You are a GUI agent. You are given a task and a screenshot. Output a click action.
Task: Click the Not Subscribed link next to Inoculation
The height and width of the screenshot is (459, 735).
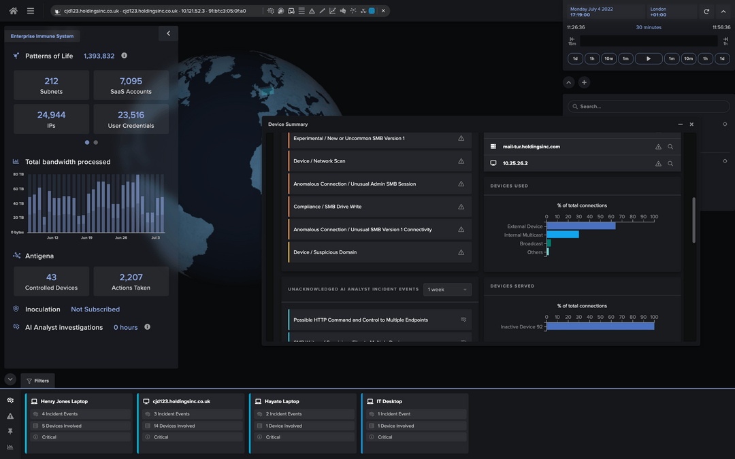tap(95, 309)
